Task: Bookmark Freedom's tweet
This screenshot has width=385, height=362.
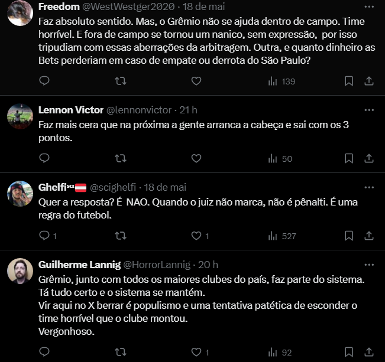Action: (x=349, y=81)
